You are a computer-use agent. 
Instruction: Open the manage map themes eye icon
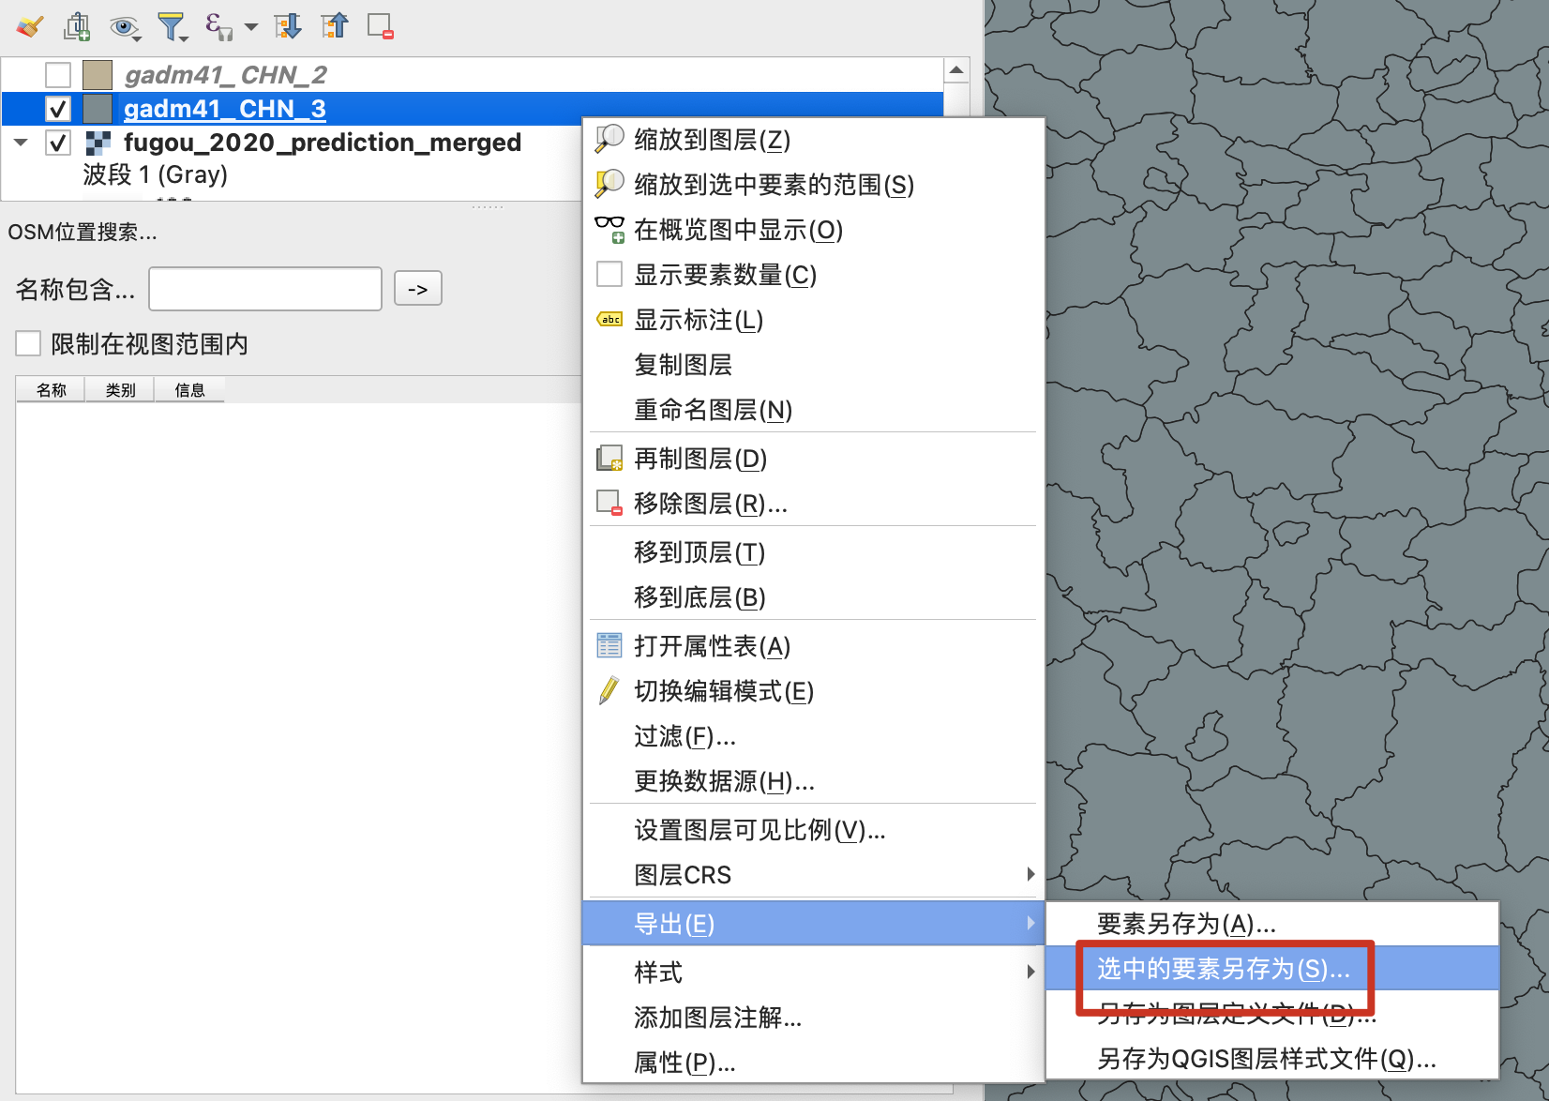tap(123, 26)
